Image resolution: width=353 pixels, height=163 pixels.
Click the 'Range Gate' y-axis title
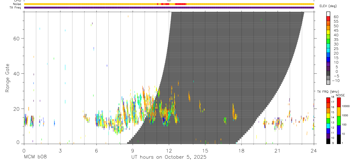coord(7,78)
